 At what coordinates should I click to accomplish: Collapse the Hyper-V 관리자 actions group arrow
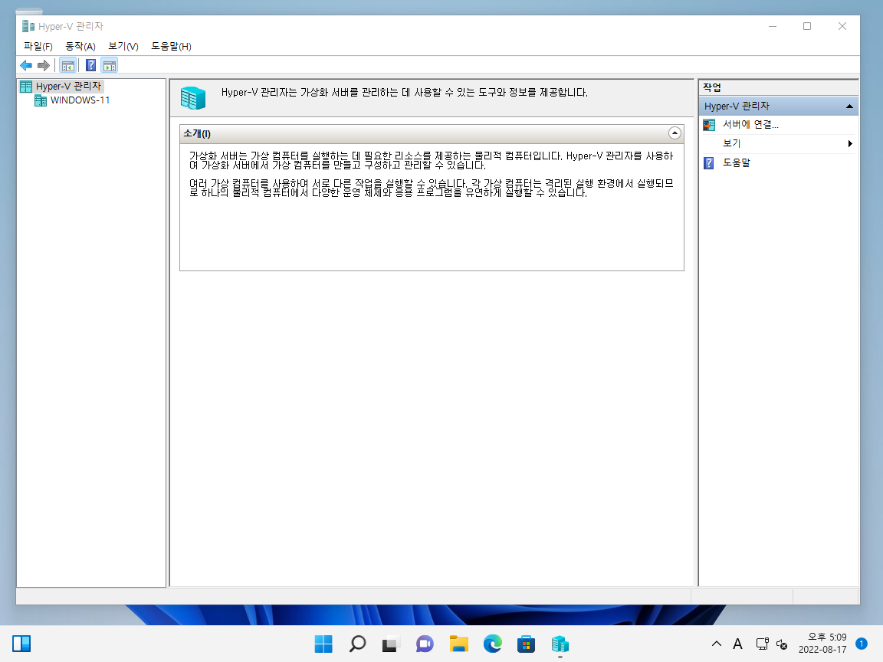(849, 106)
